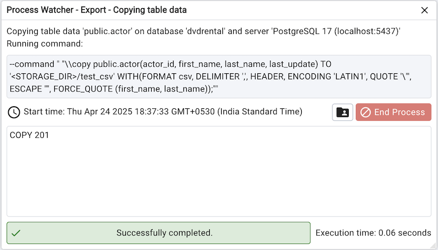Click the 'COPY 201' output line
Screen dimensions: 438x250
coord(29,135)
